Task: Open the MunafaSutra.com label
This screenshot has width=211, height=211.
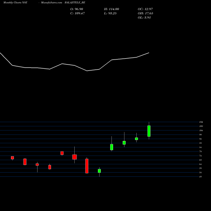Action: coord(51,3)
